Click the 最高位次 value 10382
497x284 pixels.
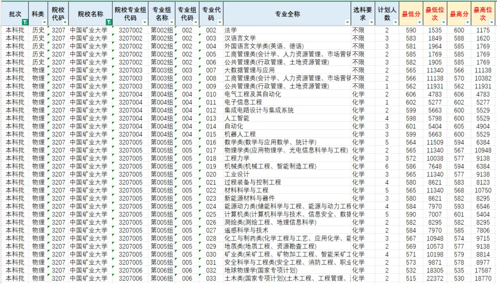coord(483,78)
